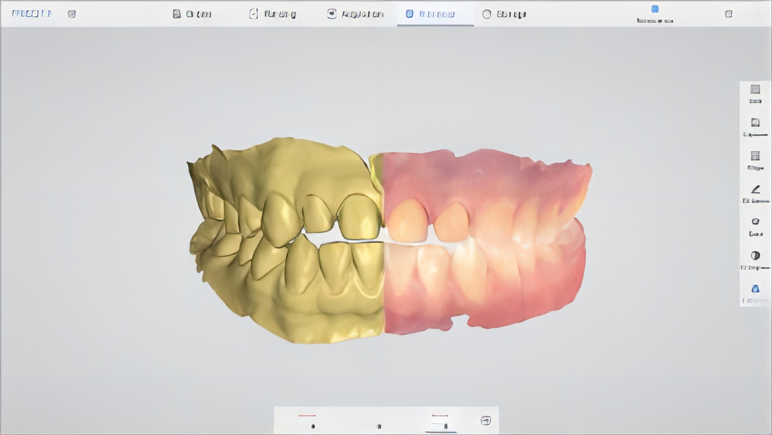Click the table-grid icon third in right toolbar
This screenshot has height=435, width=772.
point(755,156)
